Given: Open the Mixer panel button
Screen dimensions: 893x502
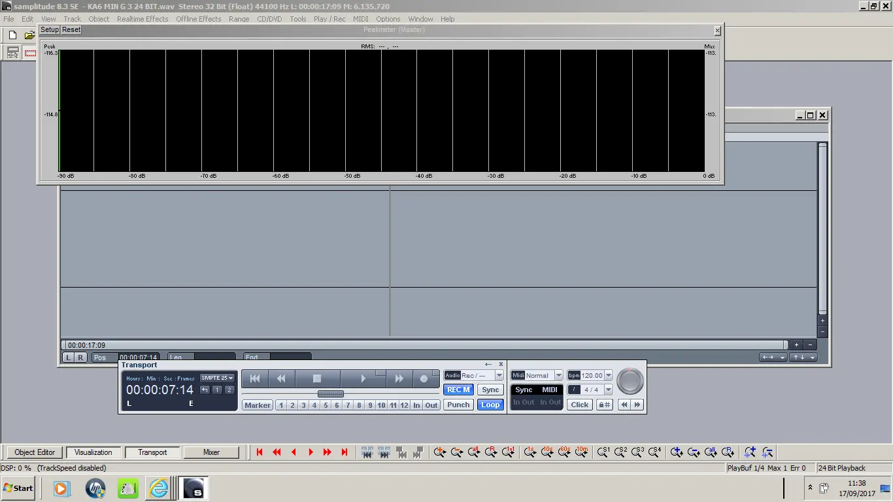Looking at the screenshot, I should pos(211,452).
